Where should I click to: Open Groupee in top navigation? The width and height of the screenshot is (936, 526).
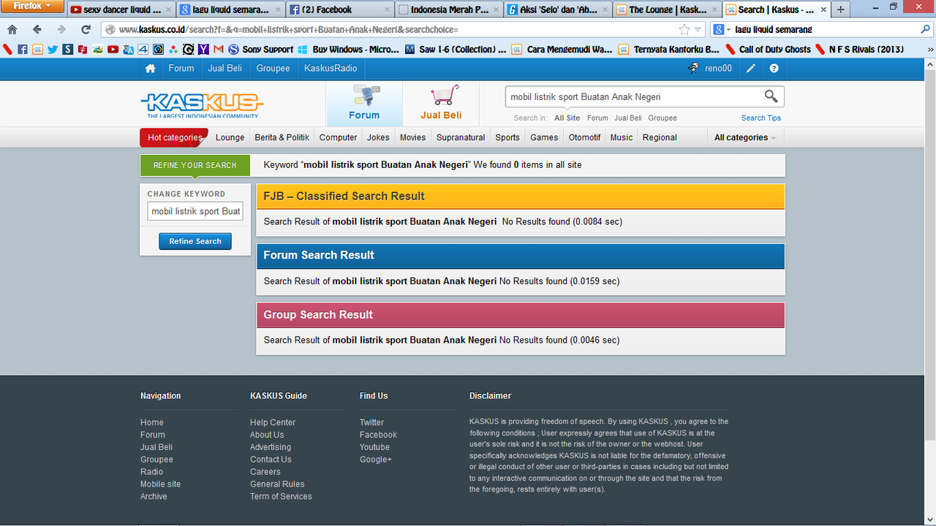tap(273, 68)
